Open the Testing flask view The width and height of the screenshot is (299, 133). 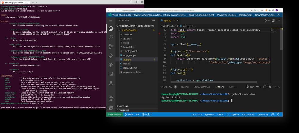point(111,83)
